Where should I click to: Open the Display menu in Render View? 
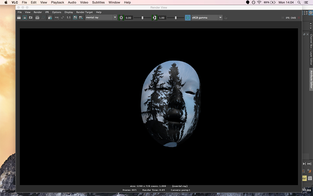[69, 12]
